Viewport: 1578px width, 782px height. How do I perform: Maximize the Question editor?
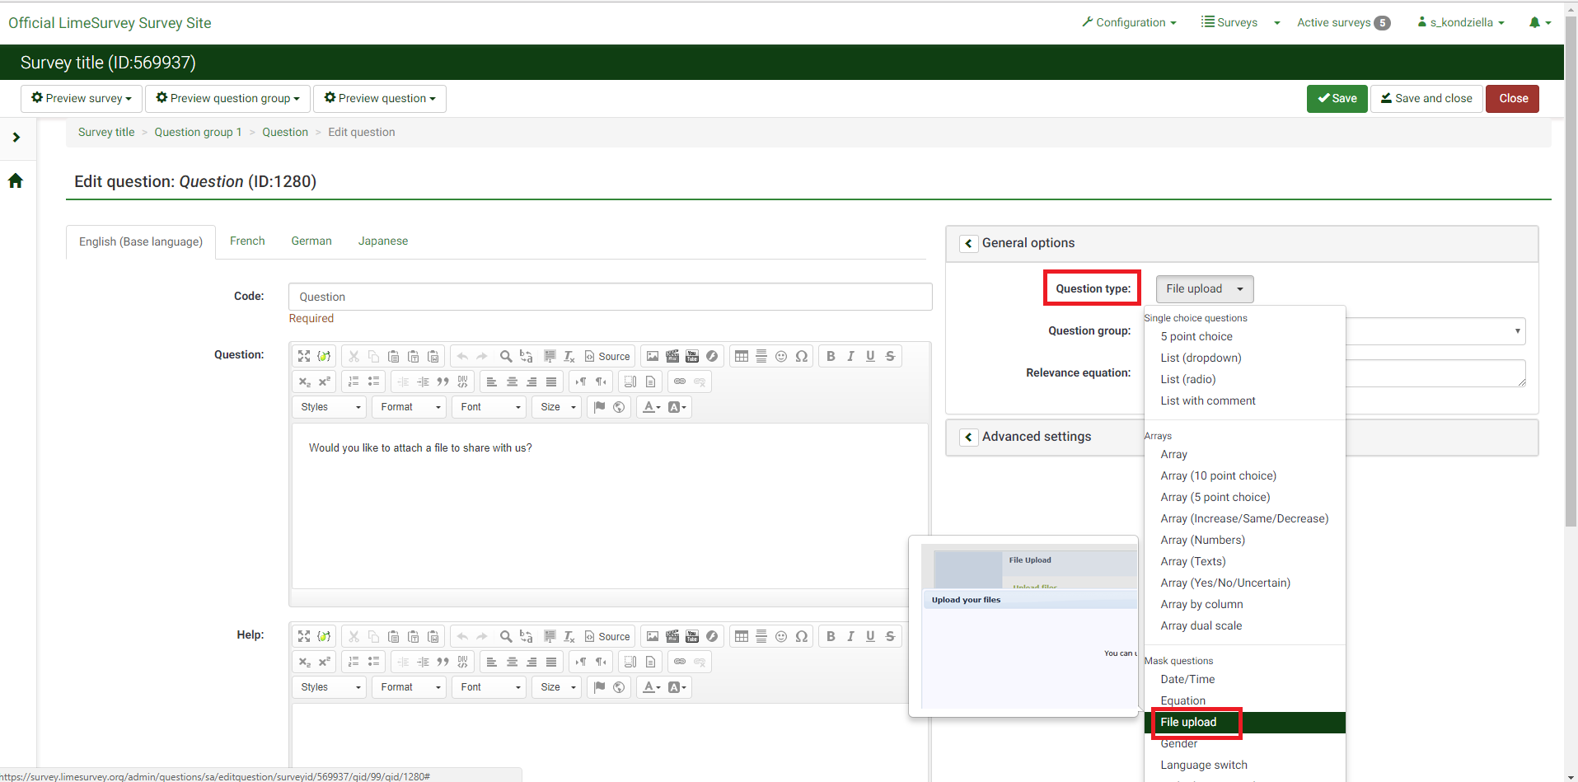pyautogui.click(x=304, y=356)
